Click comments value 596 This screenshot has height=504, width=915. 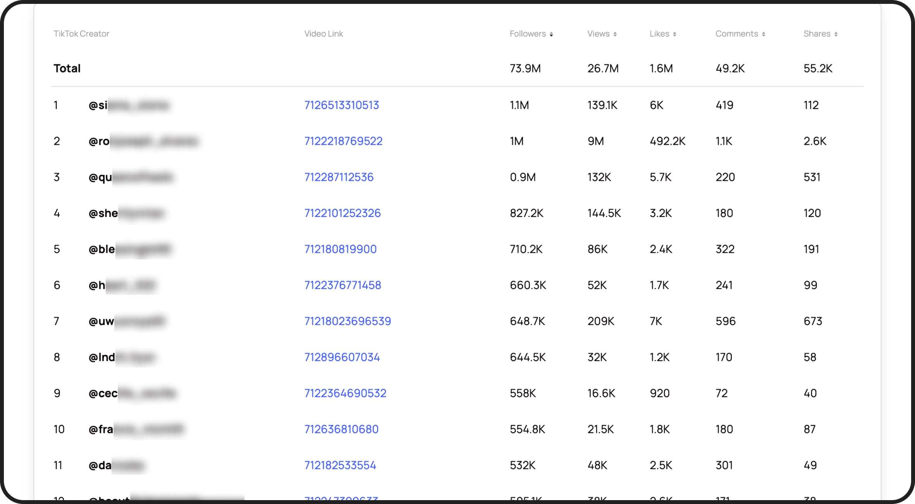(x=726, y=321)
